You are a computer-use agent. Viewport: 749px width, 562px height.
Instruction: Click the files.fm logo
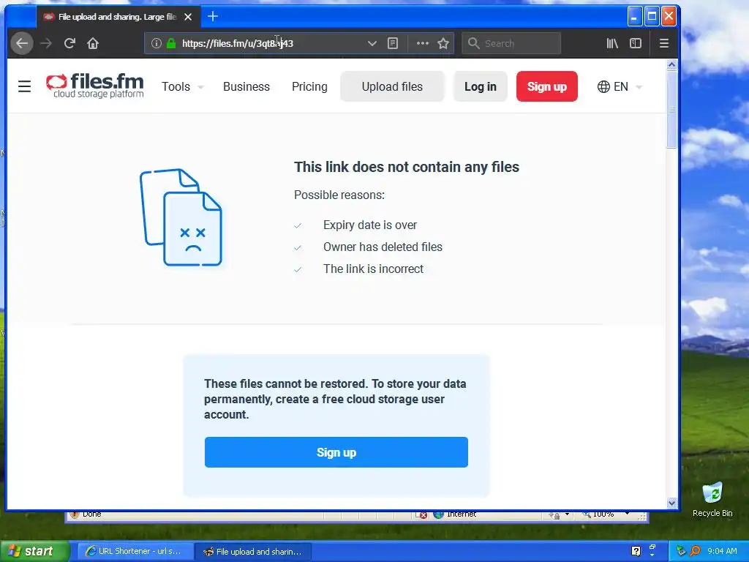coord(94,86)
